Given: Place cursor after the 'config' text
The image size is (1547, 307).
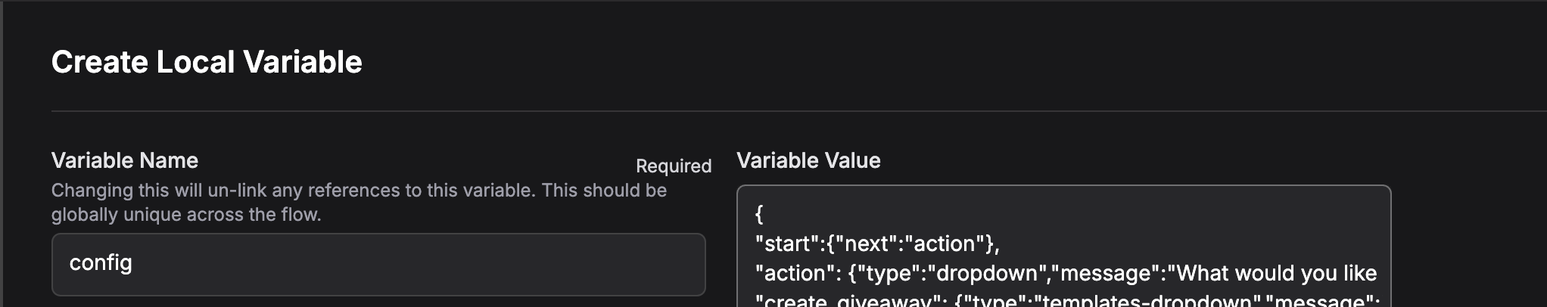Looking at the screenshot, I should pyautogui.click(x=133, y=263).
